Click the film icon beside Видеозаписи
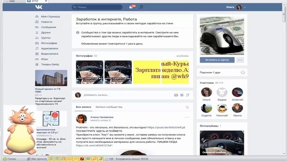 (37, 54)
